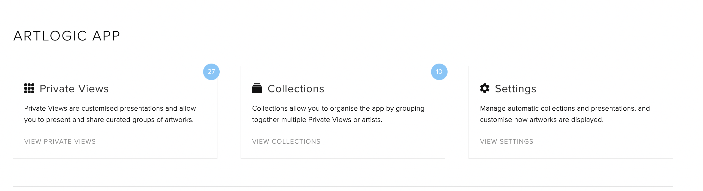Select the Collections card title
The width and height of the screenshot is (703, 191).
(296, 89)
